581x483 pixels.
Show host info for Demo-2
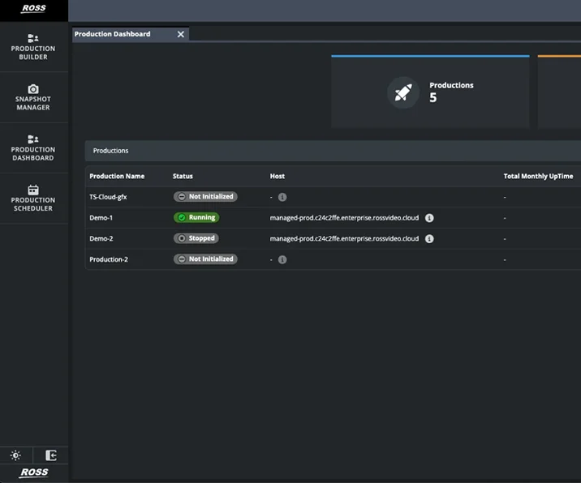[429, 239]
